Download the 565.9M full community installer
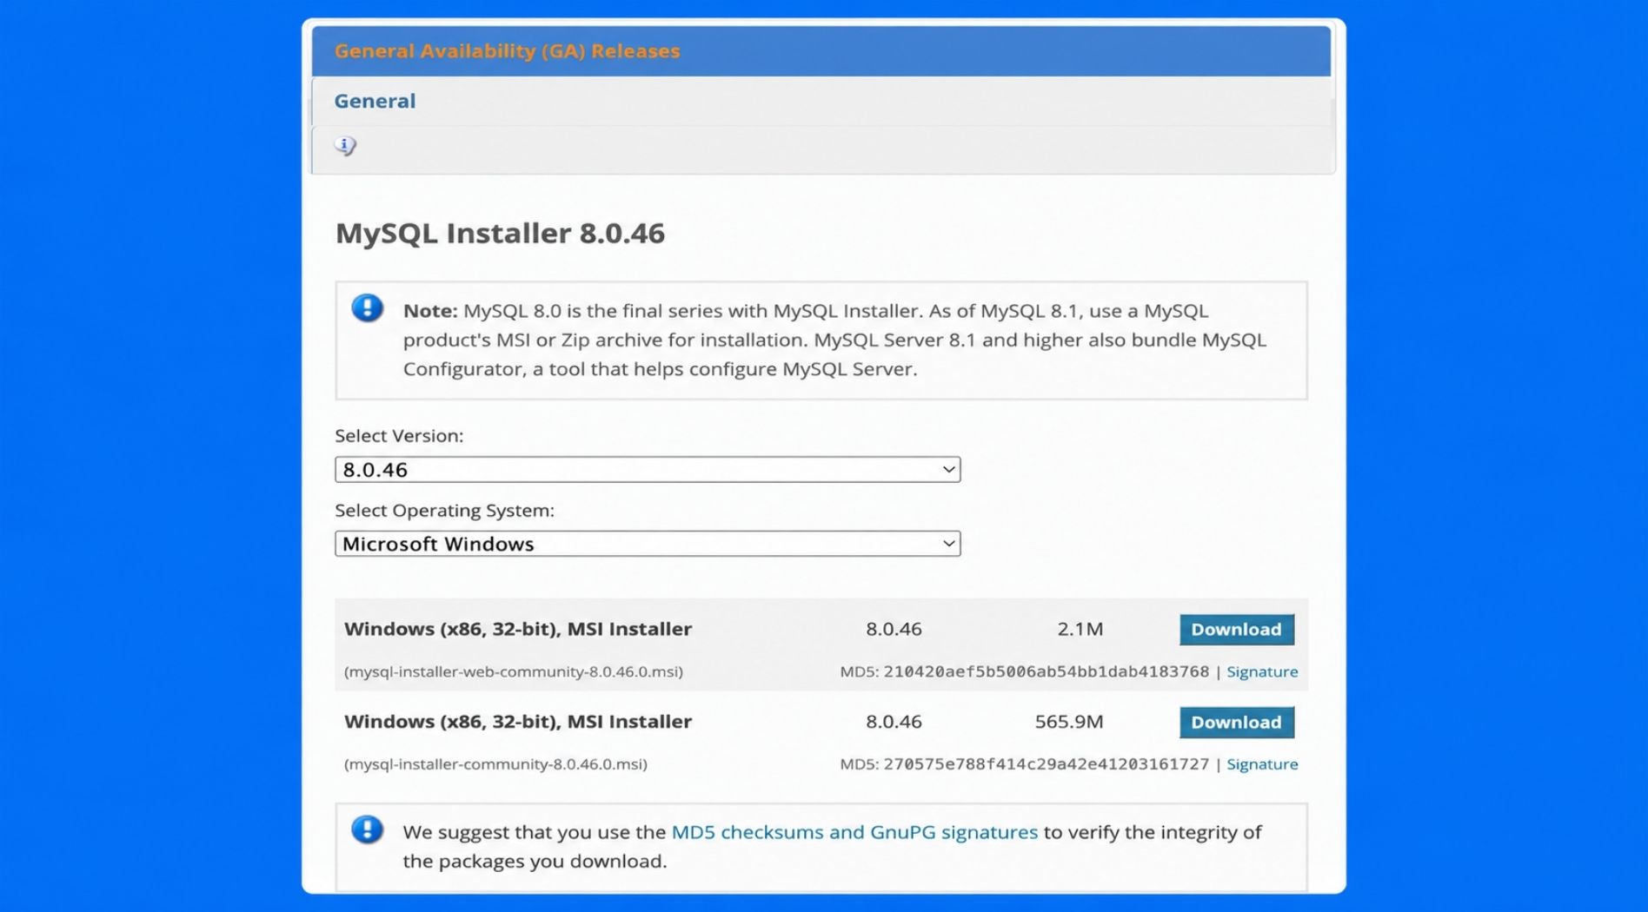The height and width of the screenshot is (912, 1648). point(1236,722)
